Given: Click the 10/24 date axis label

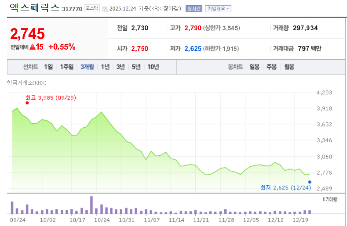Looking at the screenshot, I should click(102, 220).
